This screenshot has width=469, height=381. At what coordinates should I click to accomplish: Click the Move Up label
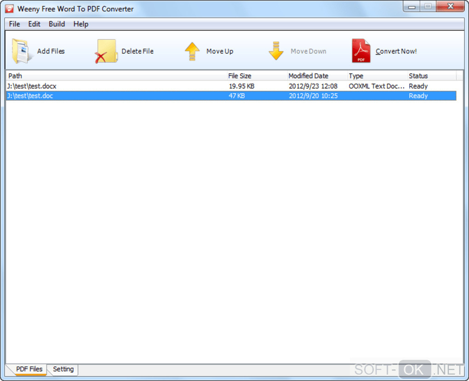pyautogui.click(x=219, y=51)
